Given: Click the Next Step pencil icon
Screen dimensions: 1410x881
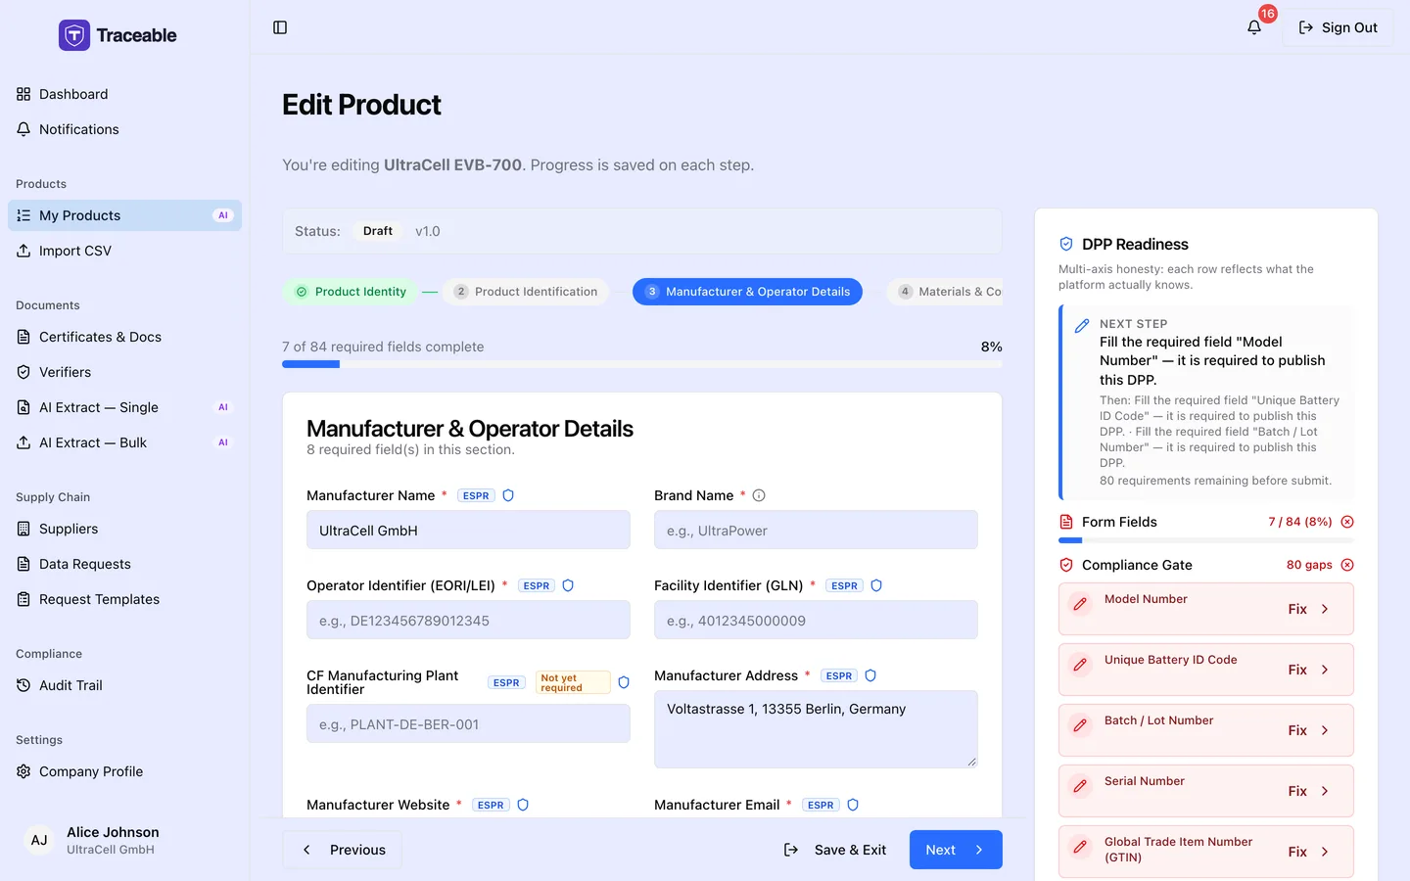Looking at the screenshot, I should click(1082, 326).
